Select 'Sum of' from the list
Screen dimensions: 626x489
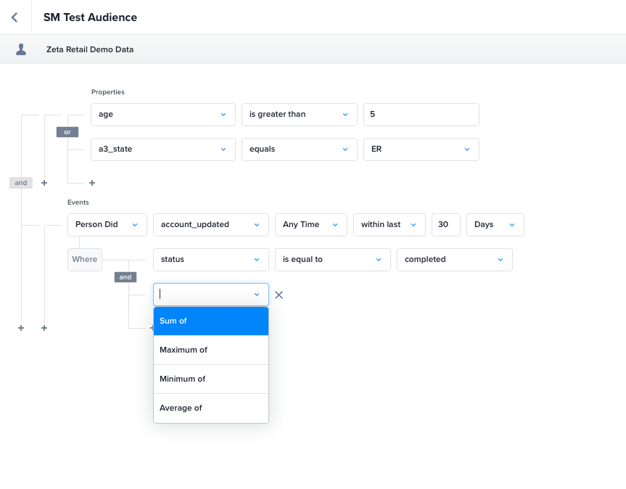click(x=210, y=321)
